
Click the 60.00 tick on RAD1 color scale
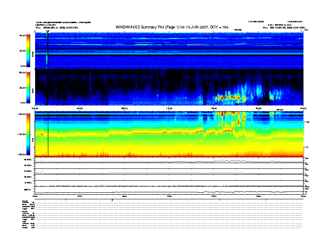(x=22, y=72)
